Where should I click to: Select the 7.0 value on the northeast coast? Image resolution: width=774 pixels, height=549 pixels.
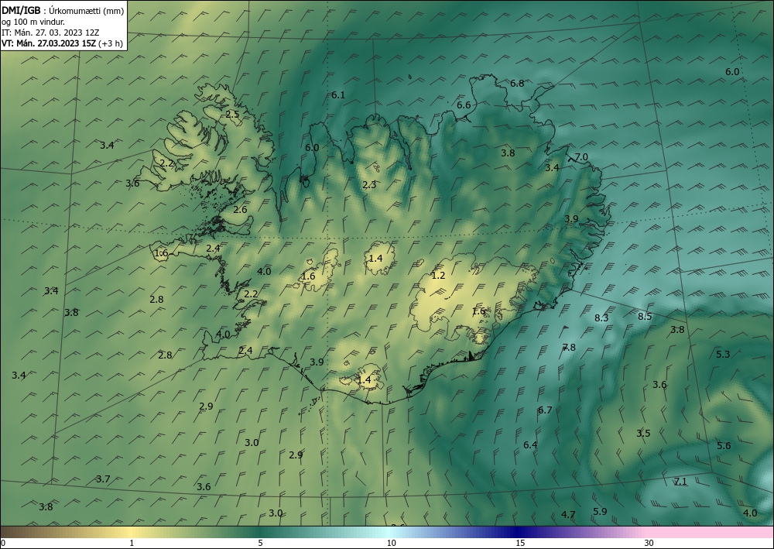click(x=581, y=157)
